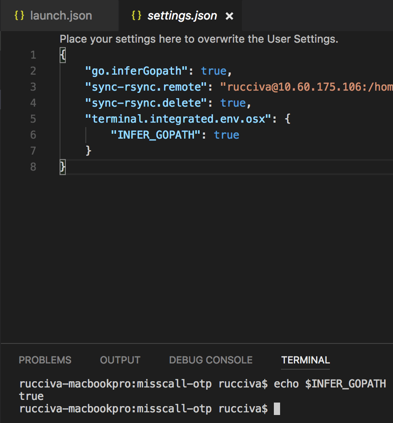Click the closing brace on line 8
Image resolution: width=393 pixels, height=423 pixels.
tap(63, 167)
